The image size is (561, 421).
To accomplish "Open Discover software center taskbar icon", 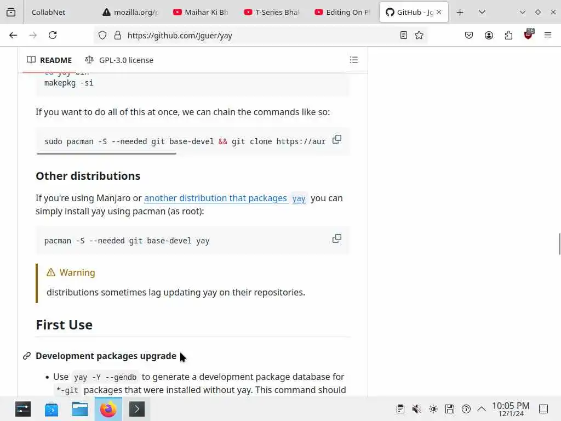I will pyautogui.click(x=51, y=409).
